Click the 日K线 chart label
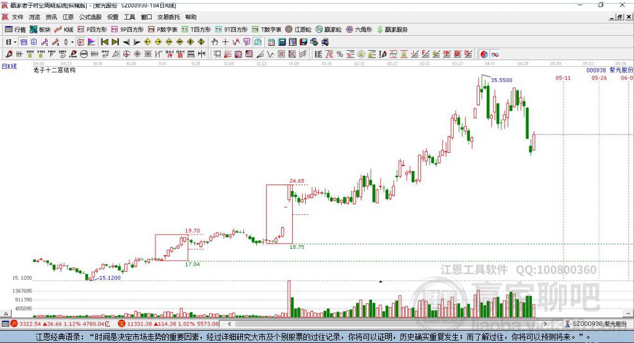Screen dimensions: 634x343 click(x=9, y=66)
